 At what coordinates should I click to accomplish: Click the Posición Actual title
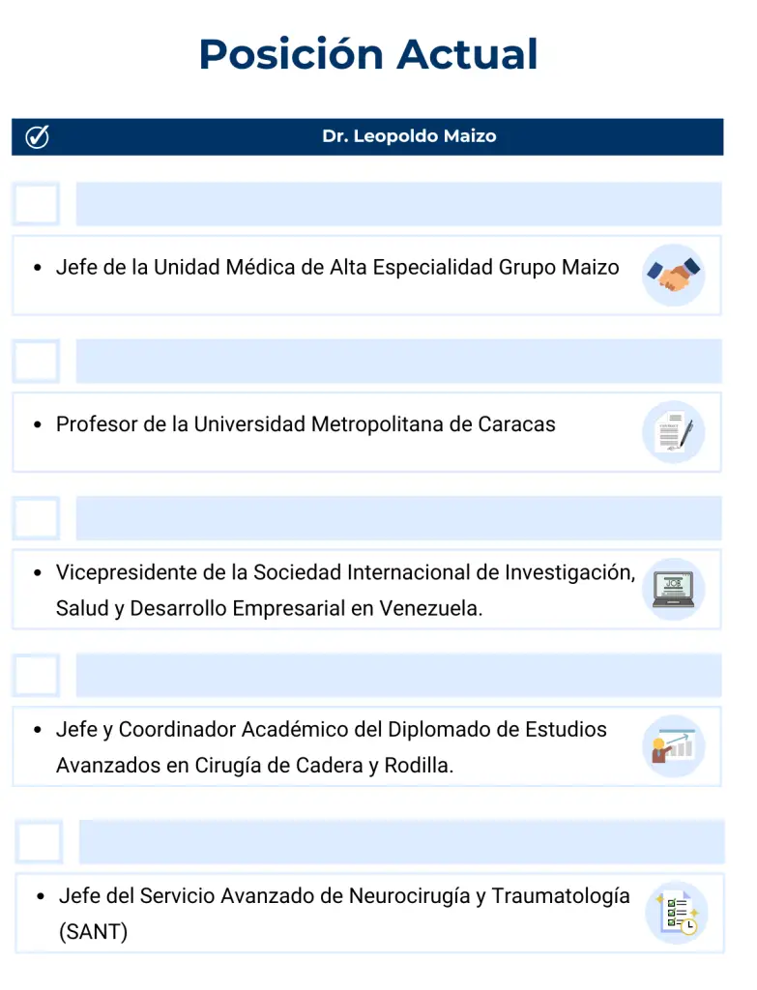368,54
